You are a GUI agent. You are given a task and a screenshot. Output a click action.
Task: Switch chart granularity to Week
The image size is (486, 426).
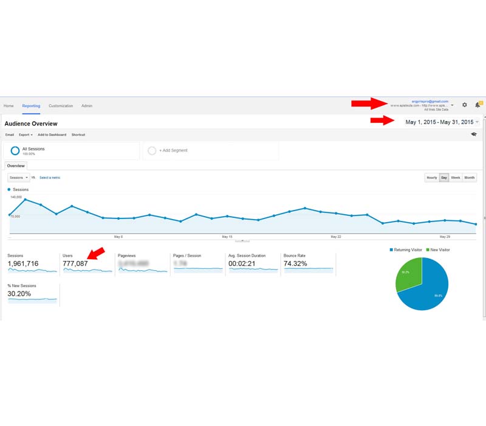(x=456, y=178)
